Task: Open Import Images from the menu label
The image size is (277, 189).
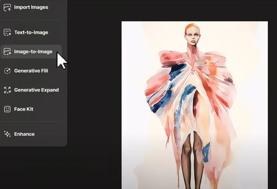Action: point(31,7)
